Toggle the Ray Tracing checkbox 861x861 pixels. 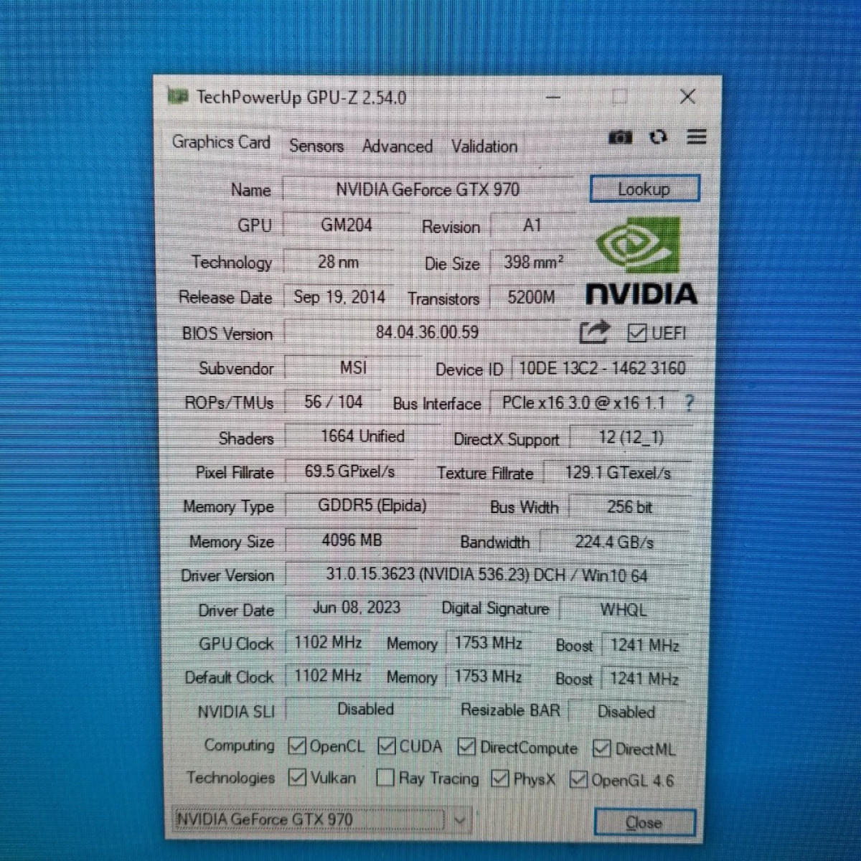pyautogui.click(x=385, y=778)
